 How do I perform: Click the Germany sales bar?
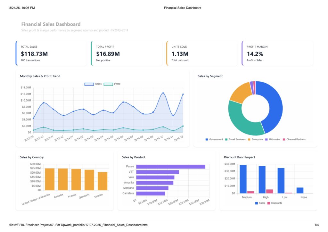[x=89, y=180]
